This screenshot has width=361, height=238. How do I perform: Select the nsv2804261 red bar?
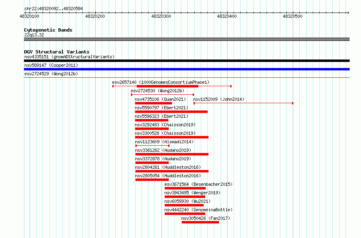click(172, 171)
